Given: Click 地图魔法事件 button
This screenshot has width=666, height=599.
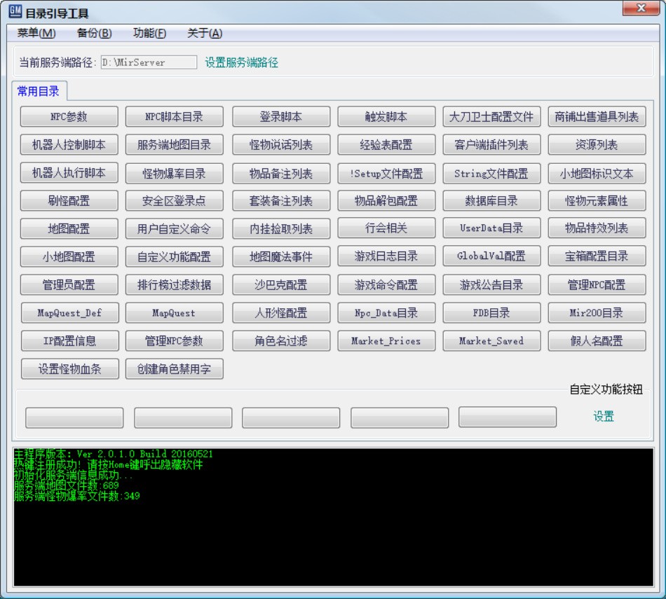Looking at the screenshot, I should point(280,256).
